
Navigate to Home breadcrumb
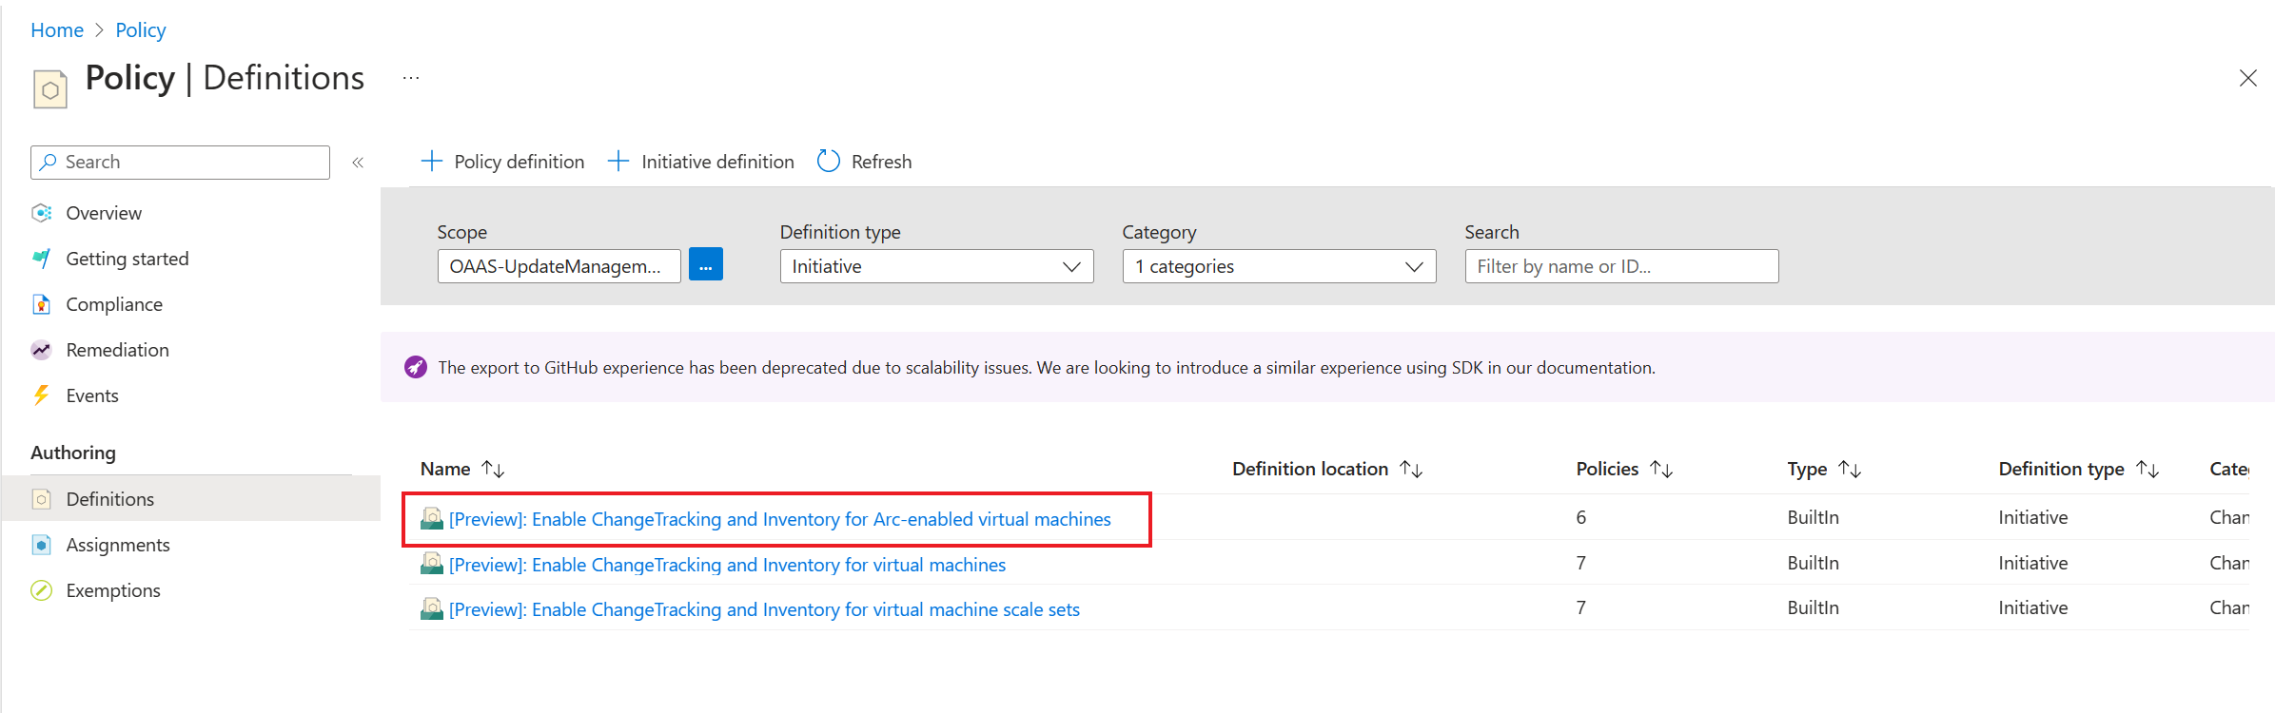[57, 30]
